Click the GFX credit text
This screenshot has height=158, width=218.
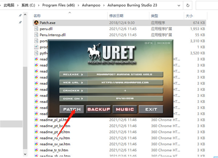click(x=149, y=43)
